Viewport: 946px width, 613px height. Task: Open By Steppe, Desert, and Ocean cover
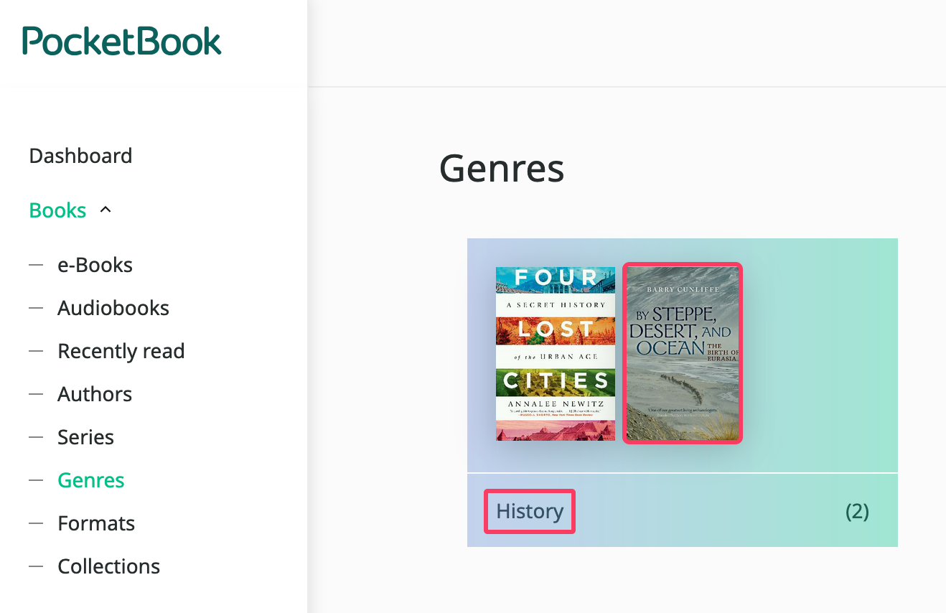point(682,353)
